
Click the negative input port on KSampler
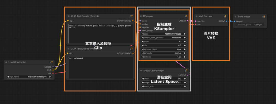click(140, 27)
